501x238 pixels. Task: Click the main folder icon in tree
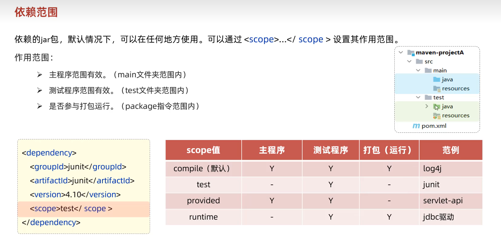428,71
